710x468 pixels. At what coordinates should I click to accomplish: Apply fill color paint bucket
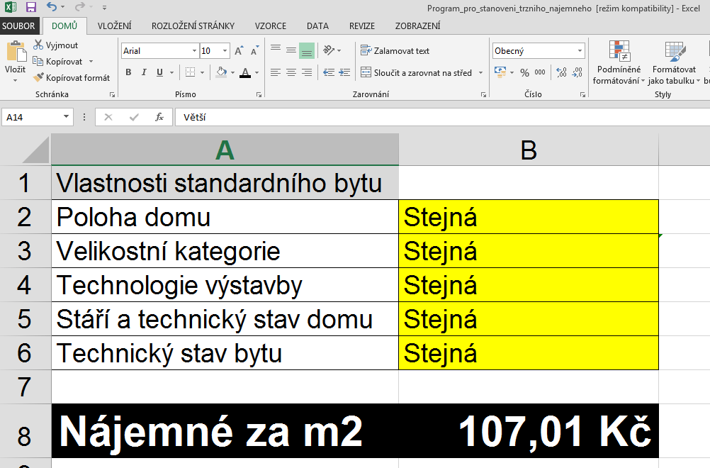[x=221, y=72]
